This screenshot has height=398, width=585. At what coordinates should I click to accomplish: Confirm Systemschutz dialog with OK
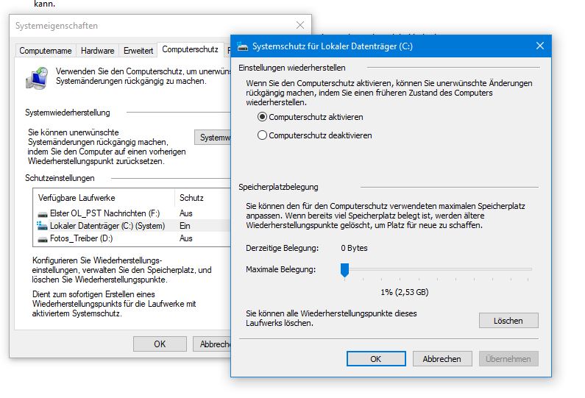[376, 359]
